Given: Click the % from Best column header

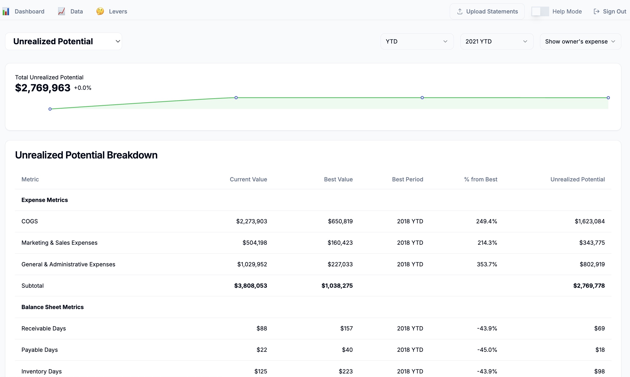Looking at the screenshot, I should 481,179.
